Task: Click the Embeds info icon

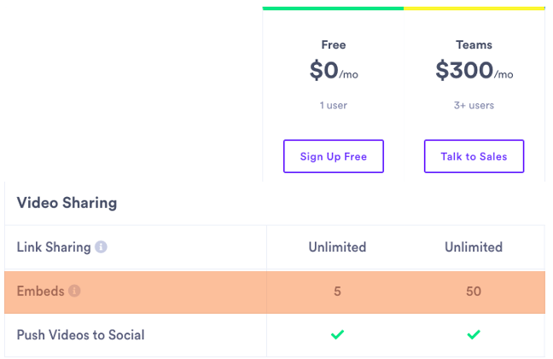Action: 74,291
